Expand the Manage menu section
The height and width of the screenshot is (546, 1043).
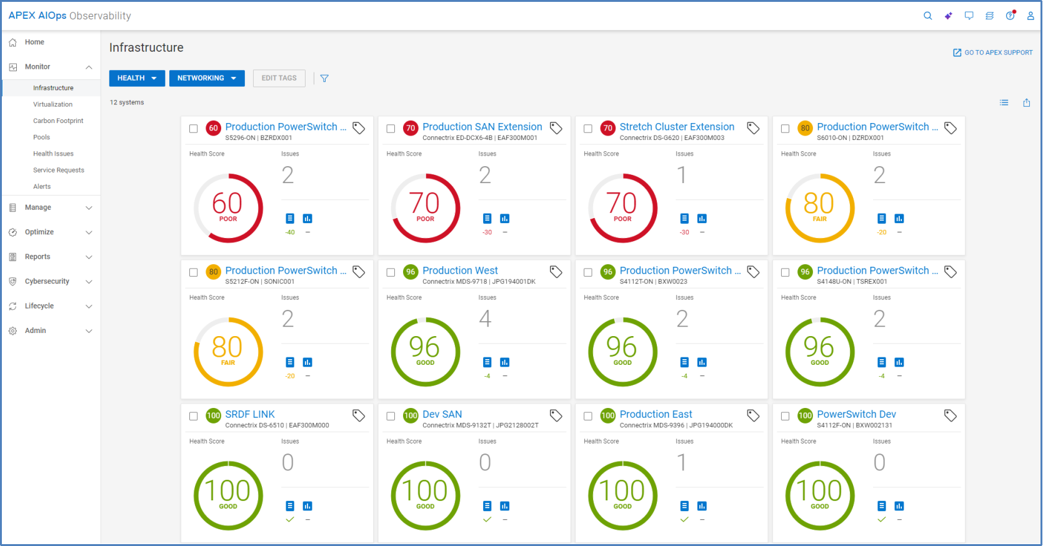[89, 207]
